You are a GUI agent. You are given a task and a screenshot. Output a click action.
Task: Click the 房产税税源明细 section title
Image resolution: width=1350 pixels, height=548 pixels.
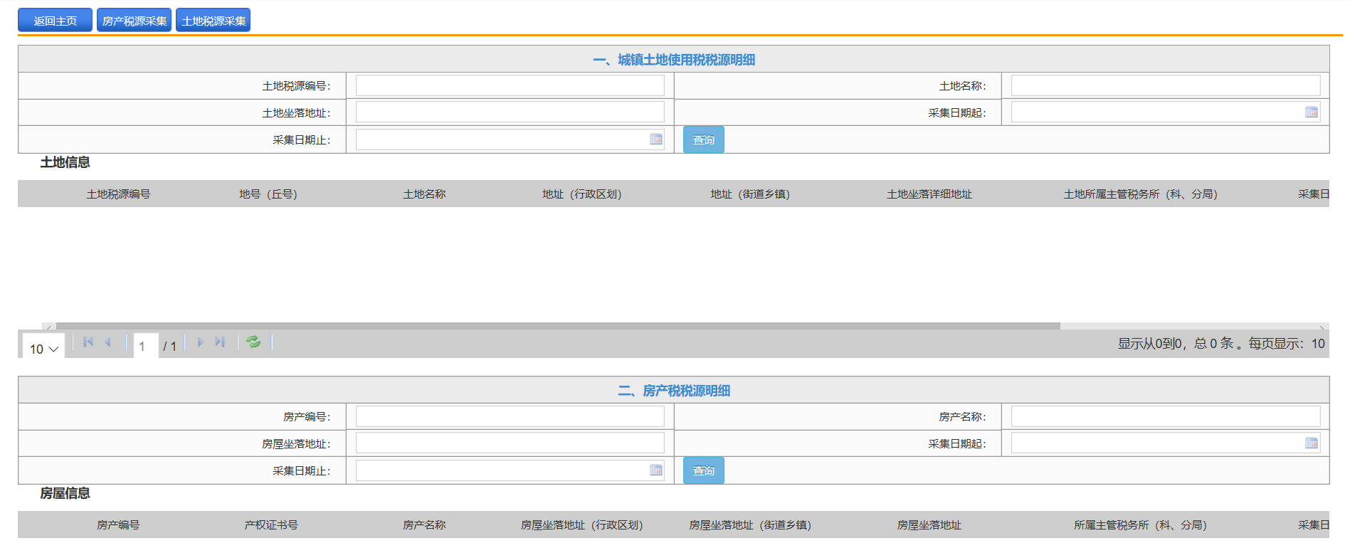(673, 391)
